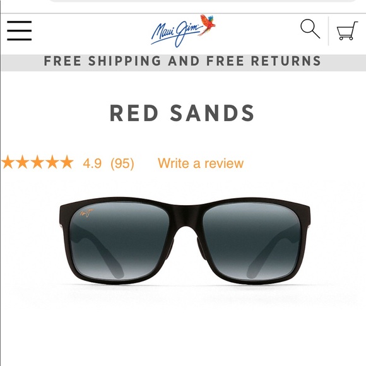
Task: Click the right lens of the sunglasses
Action: tap(251, 240)
